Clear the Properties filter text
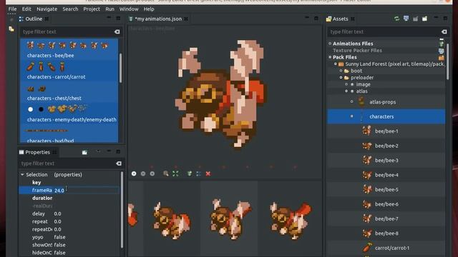Screen dimensions: 458x257 click(x=119, y=163)
